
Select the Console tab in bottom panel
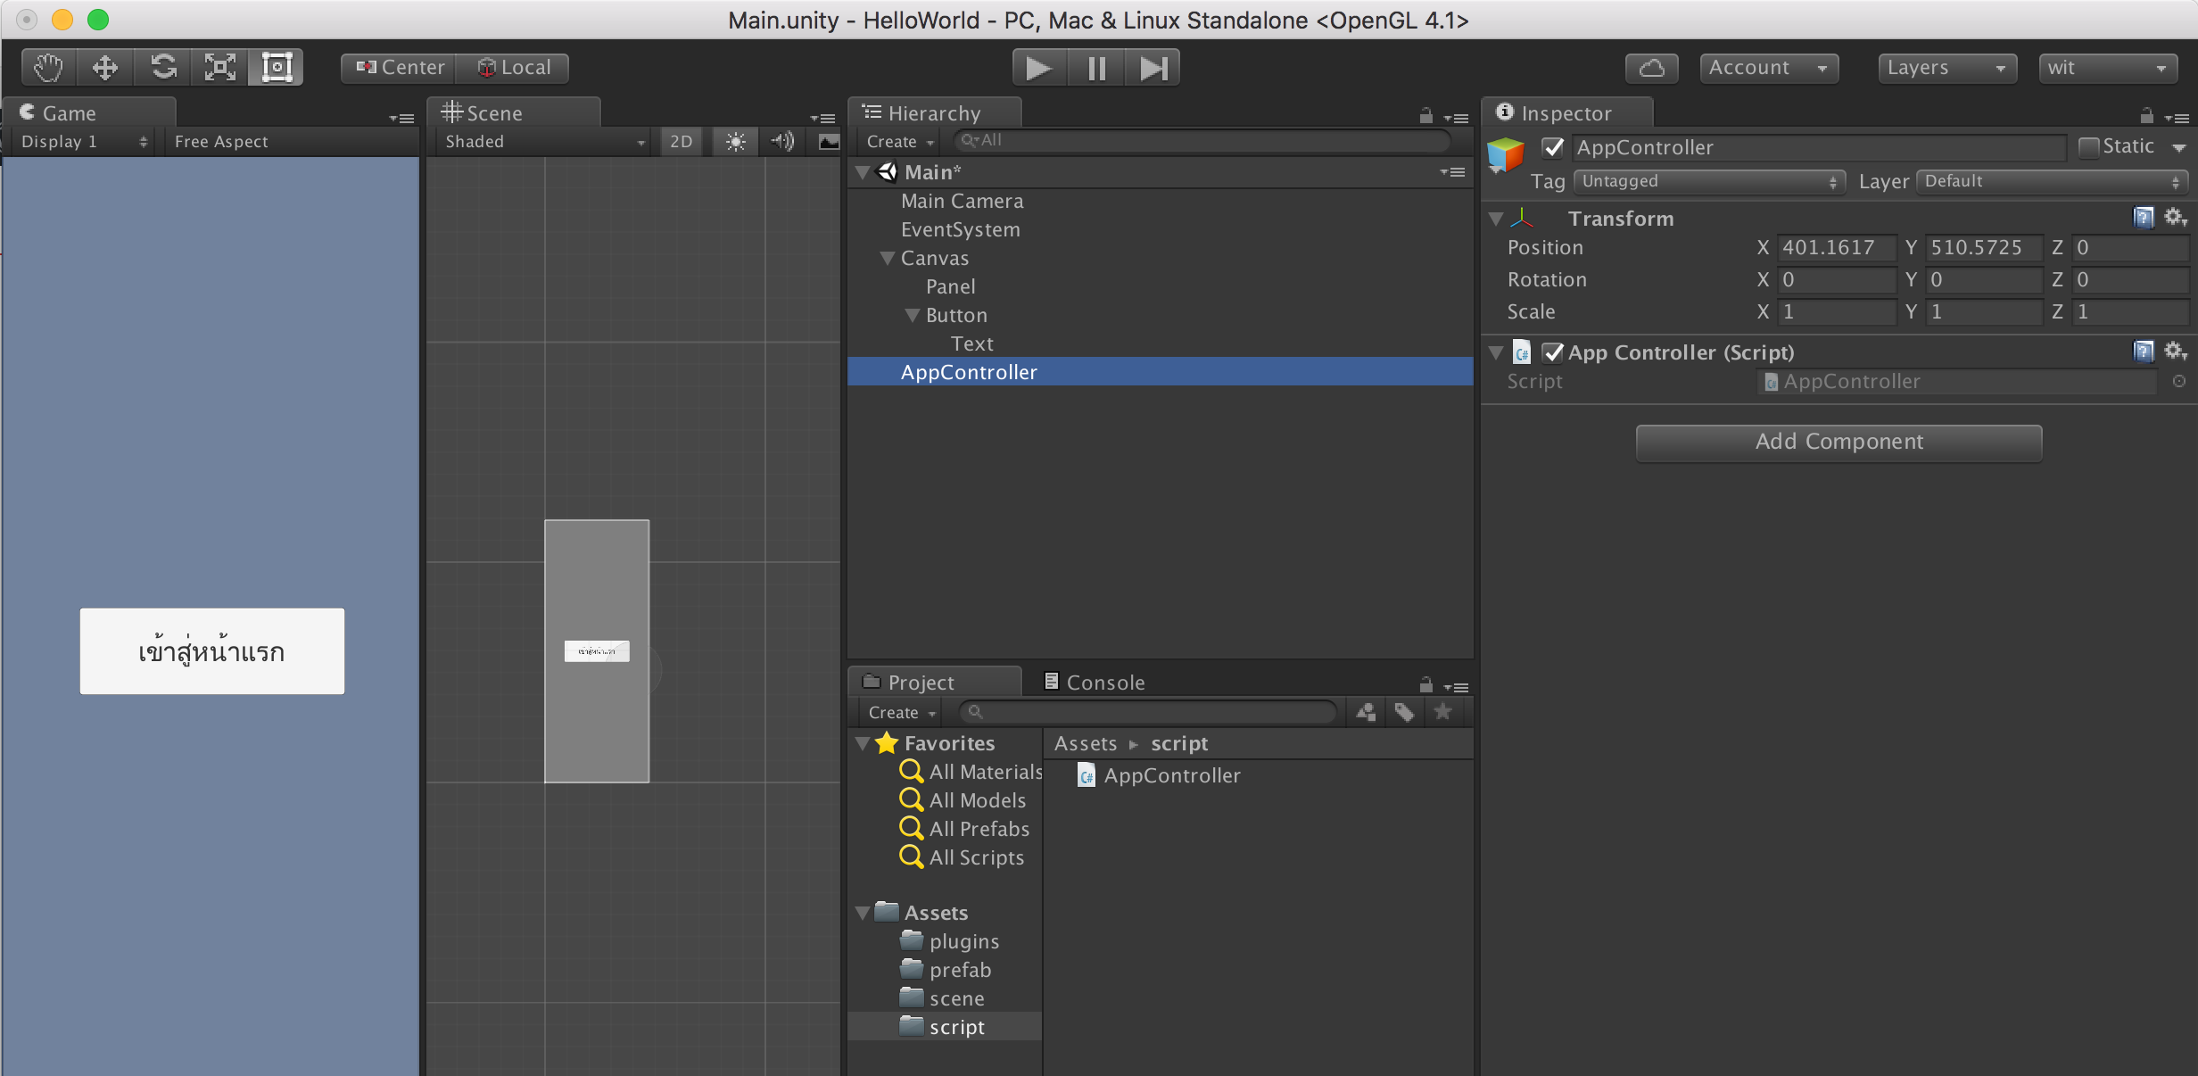[x=1106, y=681]
